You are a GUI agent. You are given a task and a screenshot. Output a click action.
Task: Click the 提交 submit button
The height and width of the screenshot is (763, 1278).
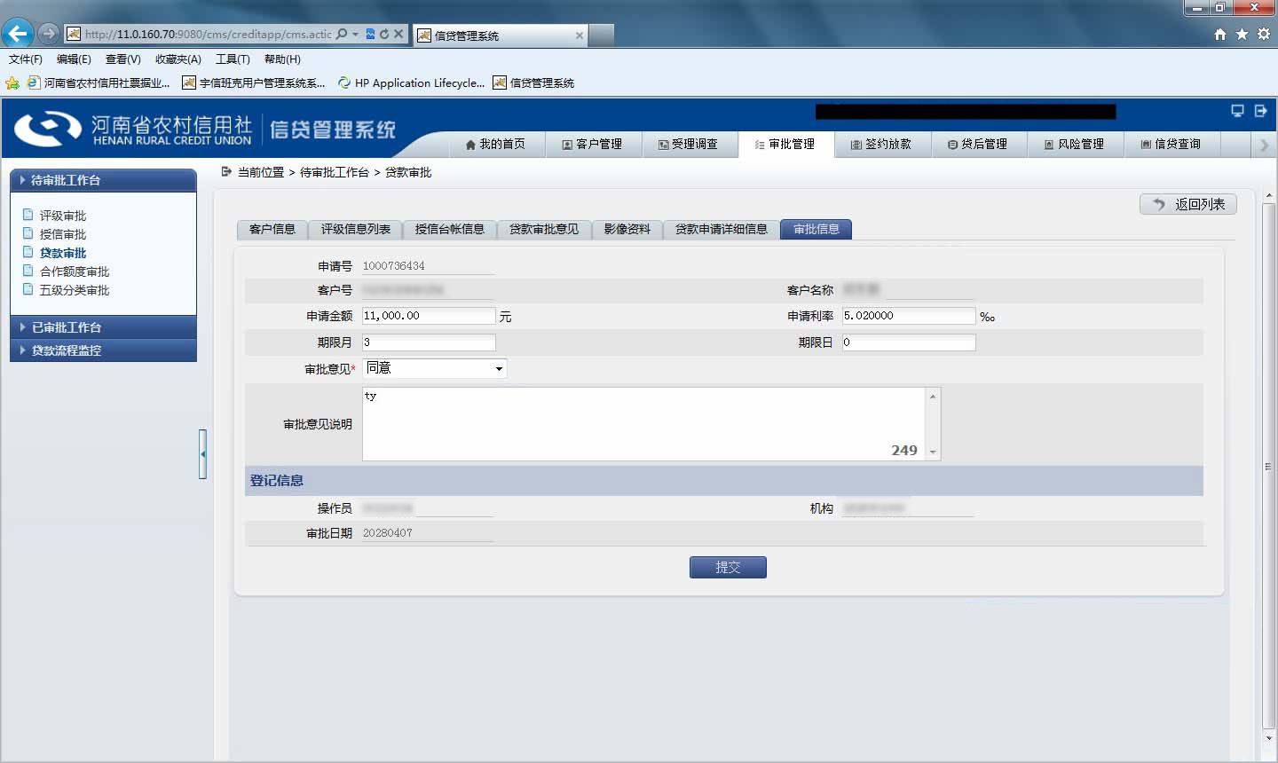click(728, 568)
